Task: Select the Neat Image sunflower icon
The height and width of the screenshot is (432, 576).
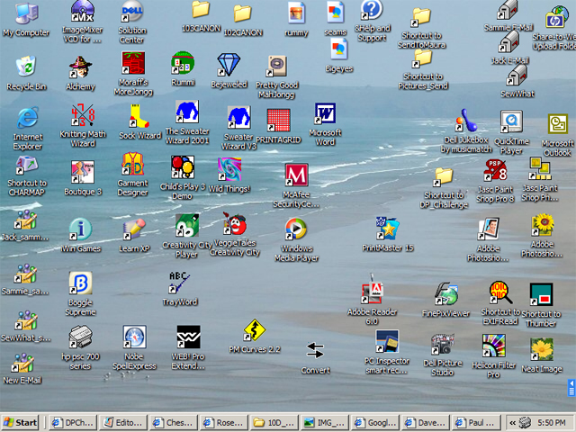Action: click(542, 349)
